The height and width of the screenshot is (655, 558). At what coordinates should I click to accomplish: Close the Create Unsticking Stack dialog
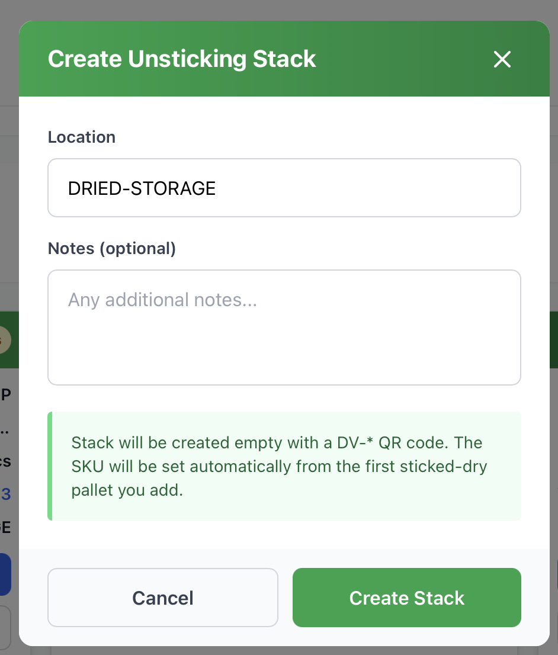pos(502,59)
